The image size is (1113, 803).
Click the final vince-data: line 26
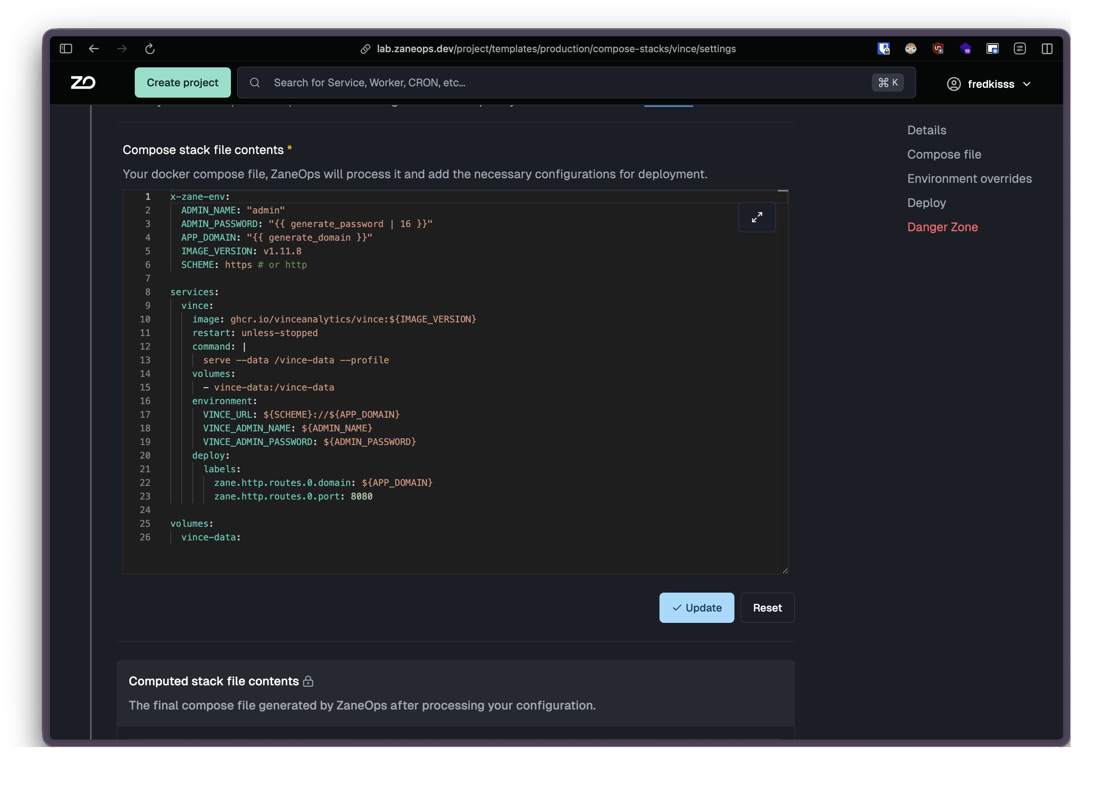211,537
